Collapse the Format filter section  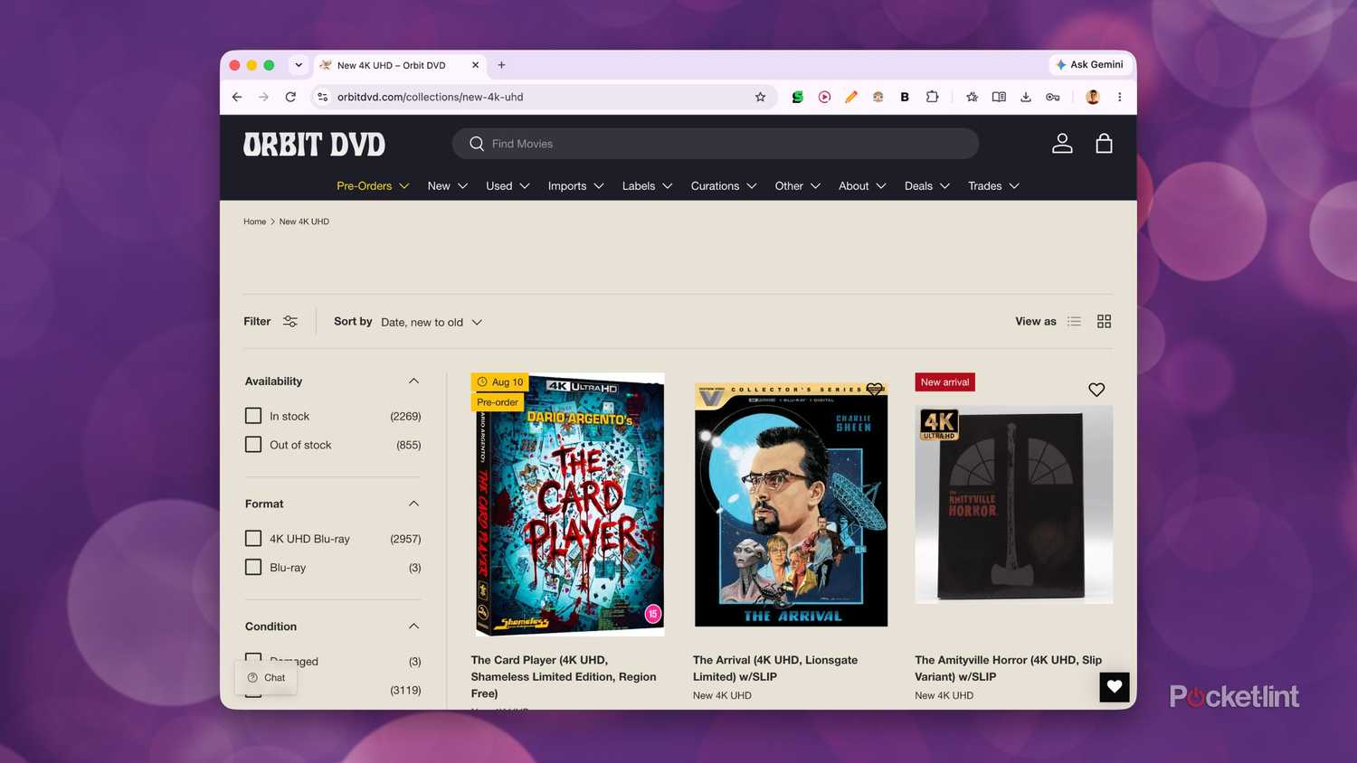[x=413, y=504]
